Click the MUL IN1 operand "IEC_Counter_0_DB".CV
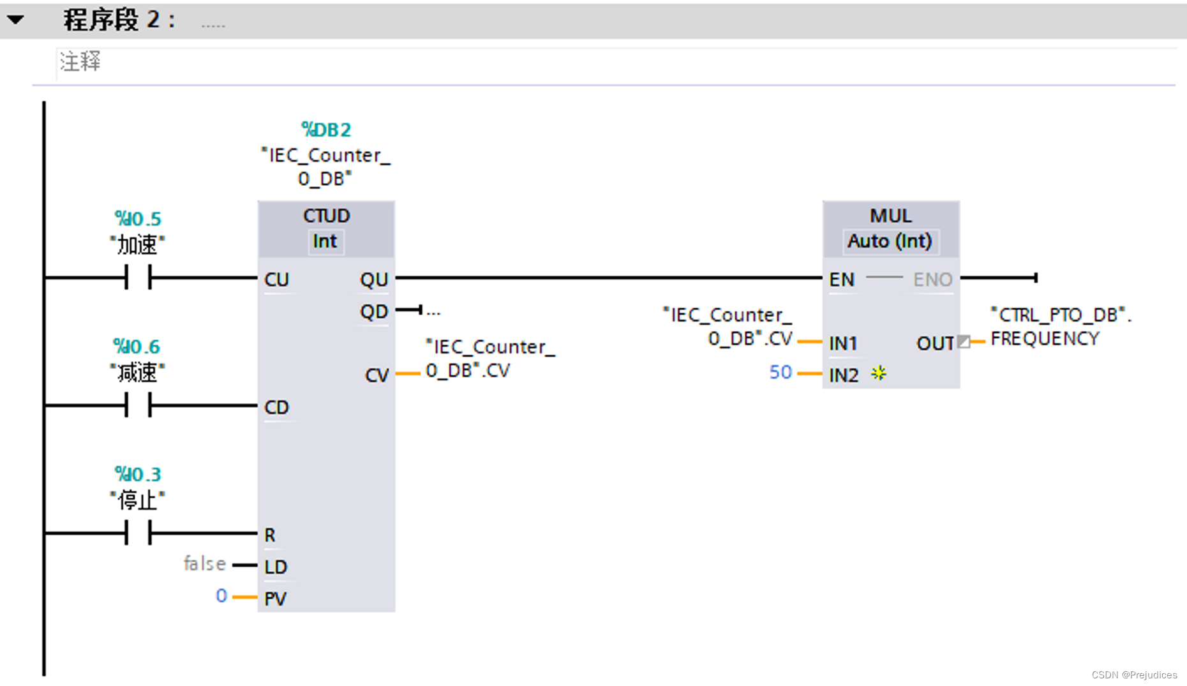 pyautogui.click(x=728, y=326)
